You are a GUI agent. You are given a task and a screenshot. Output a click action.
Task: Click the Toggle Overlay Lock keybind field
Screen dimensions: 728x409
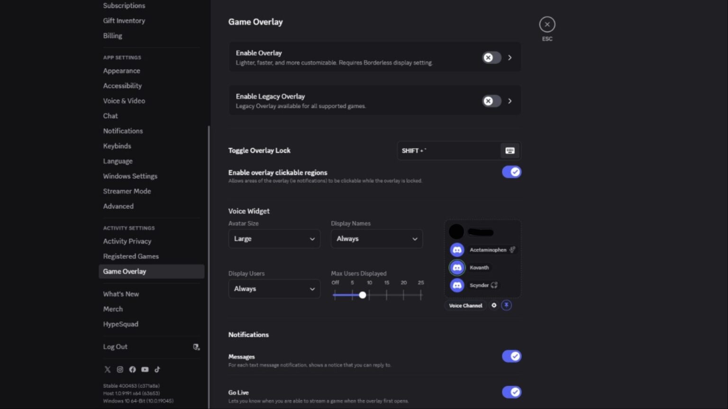tap(448, 151)
